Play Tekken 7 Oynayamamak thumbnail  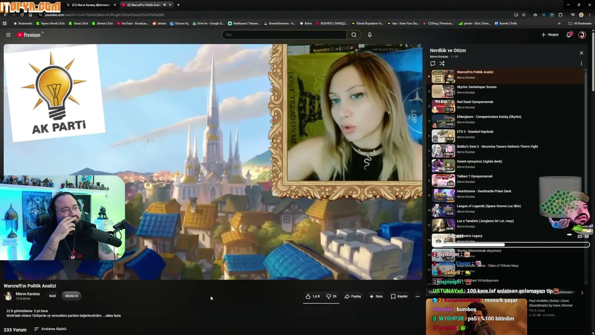(443, 180)
